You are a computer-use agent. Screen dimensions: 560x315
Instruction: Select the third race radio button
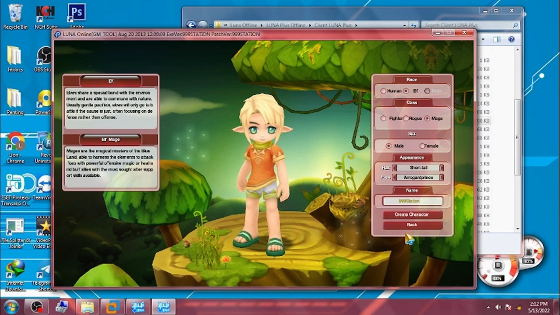[427, 91]
